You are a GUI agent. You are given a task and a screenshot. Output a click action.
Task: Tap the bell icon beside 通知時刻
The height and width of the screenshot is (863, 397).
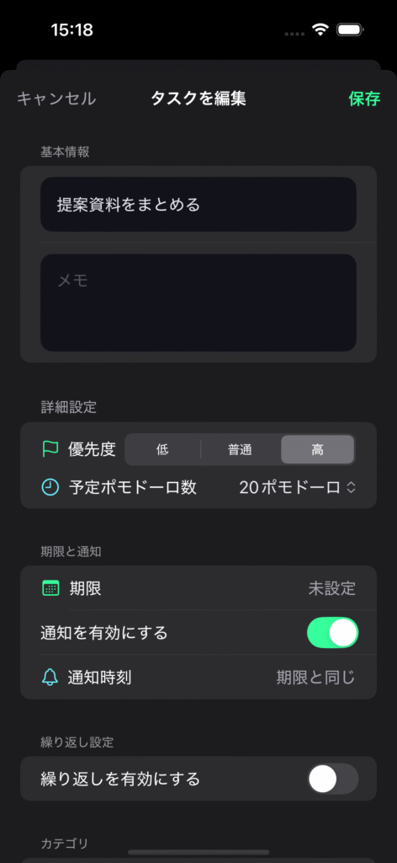pyautogui.click(x=50, y=678)
